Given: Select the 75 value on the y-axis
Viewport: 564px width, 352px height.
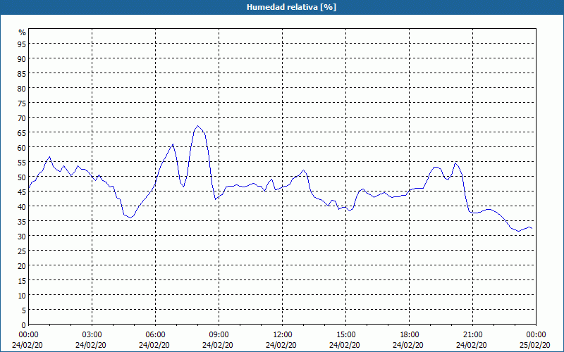Looking at the screenshot, I should click(22, 103).
